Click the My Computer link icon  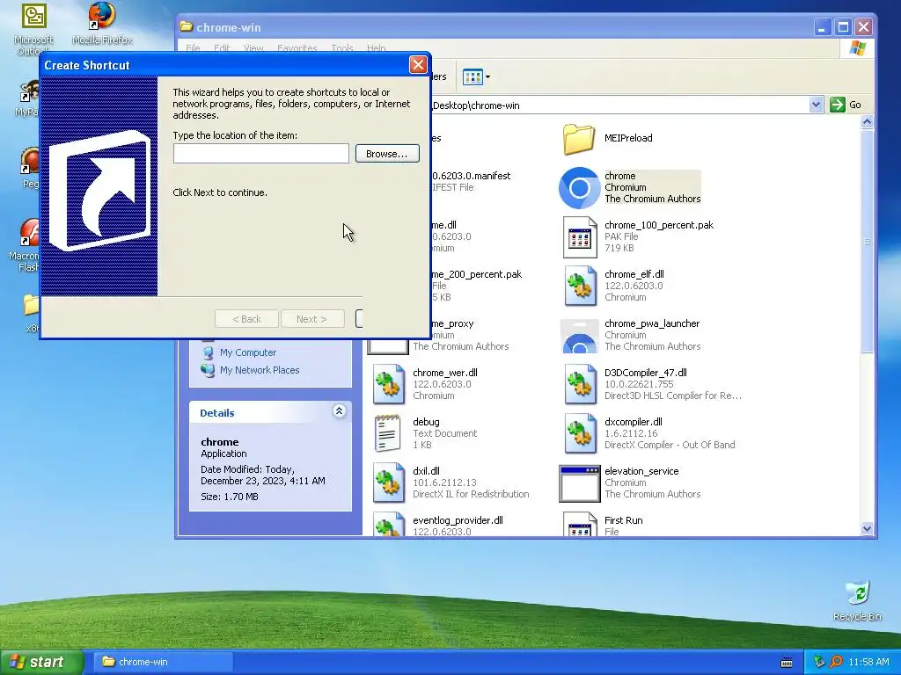[x=208, y=352]
